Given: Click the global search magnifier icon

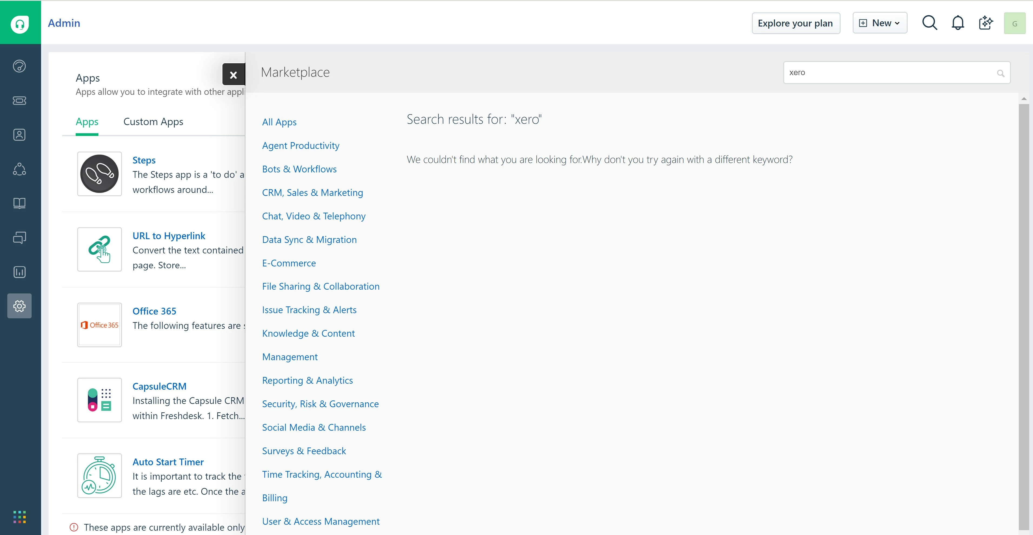Looking at the screenshot, I should (x=929, y=23).
